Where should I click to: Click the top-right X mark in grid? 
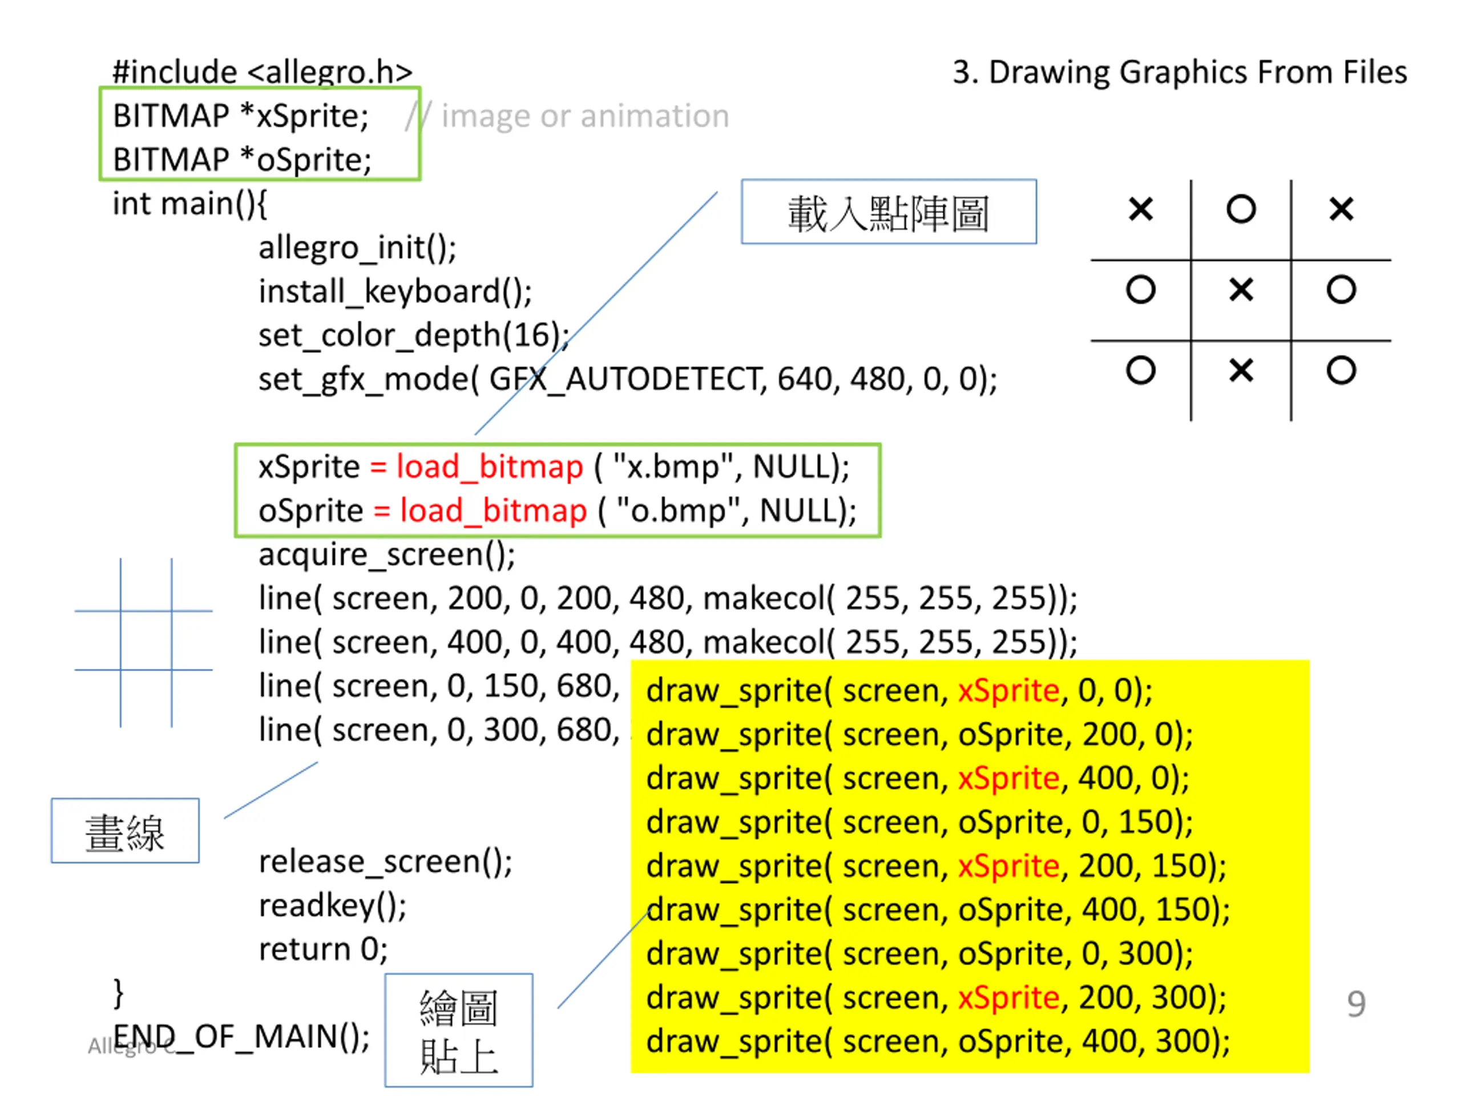[1342, 209]
